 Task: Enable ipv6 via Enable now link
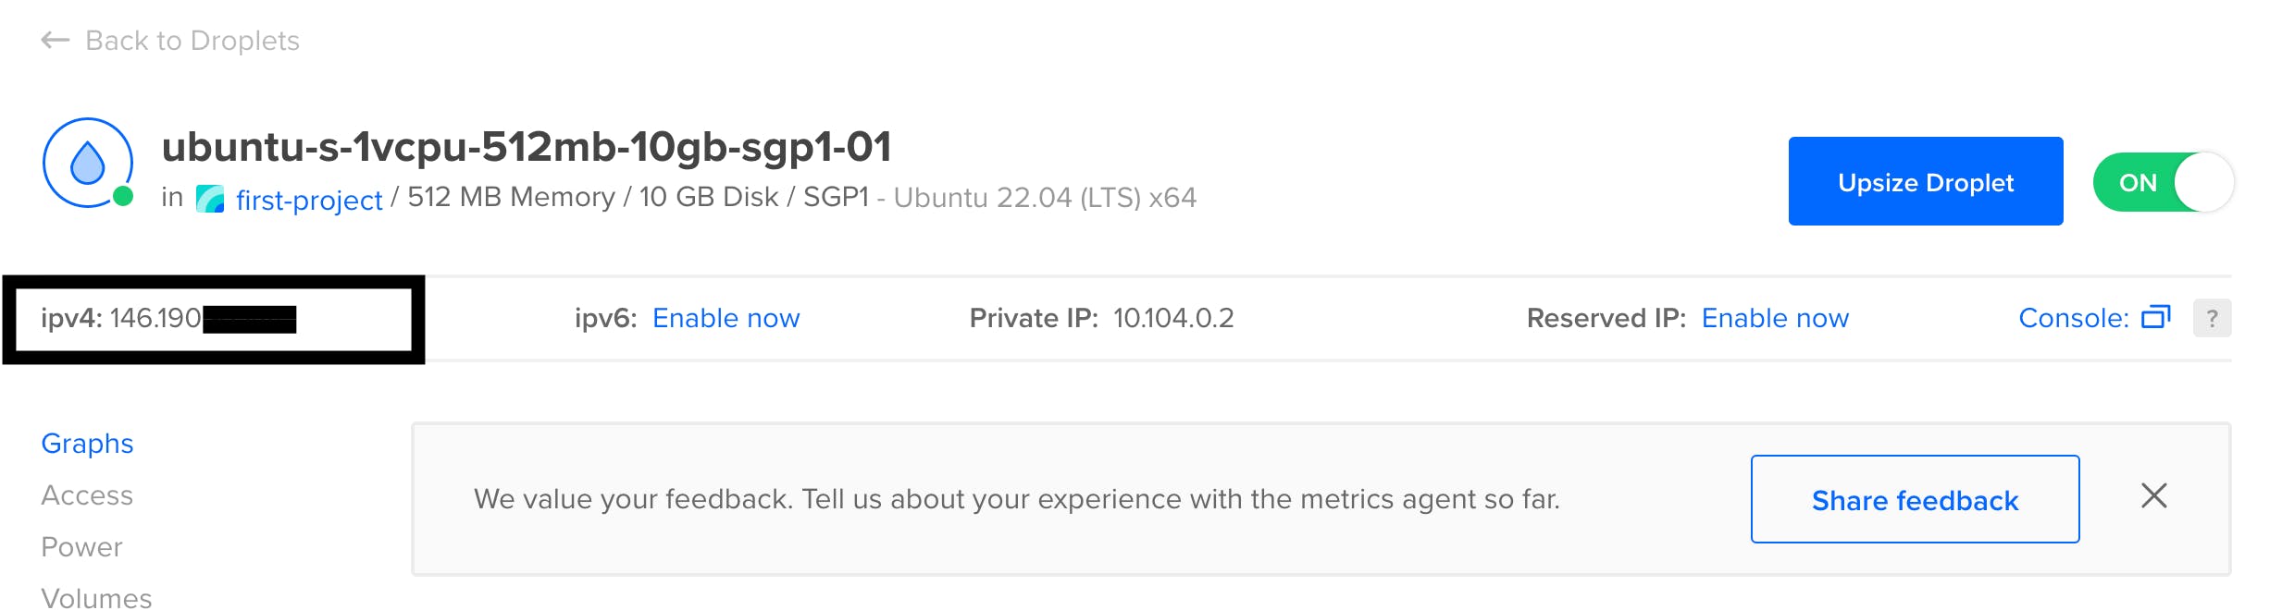point(726,318)
